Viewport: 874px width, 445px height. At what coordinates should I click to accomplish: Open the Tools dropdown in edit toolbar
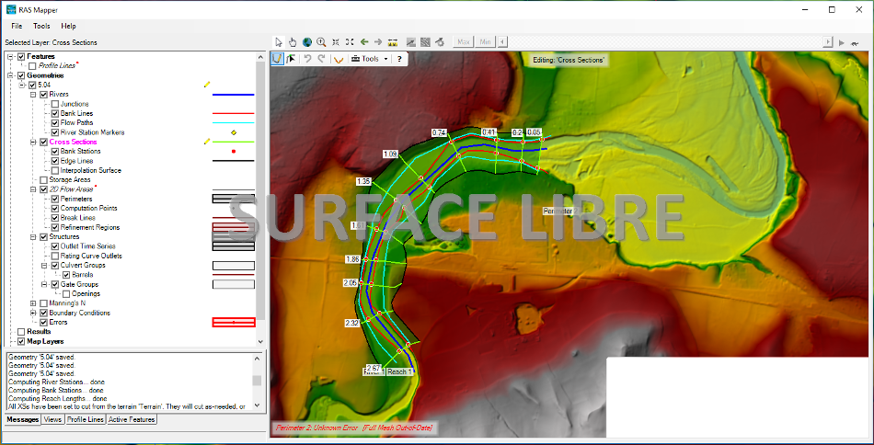(370, 59)
